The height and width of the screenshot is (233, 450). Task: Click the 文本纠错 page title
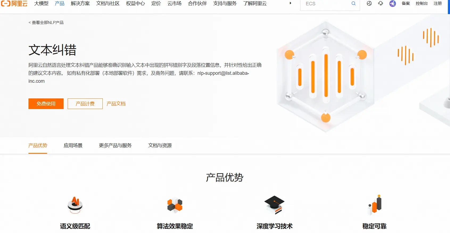click(x=52, y=50)
